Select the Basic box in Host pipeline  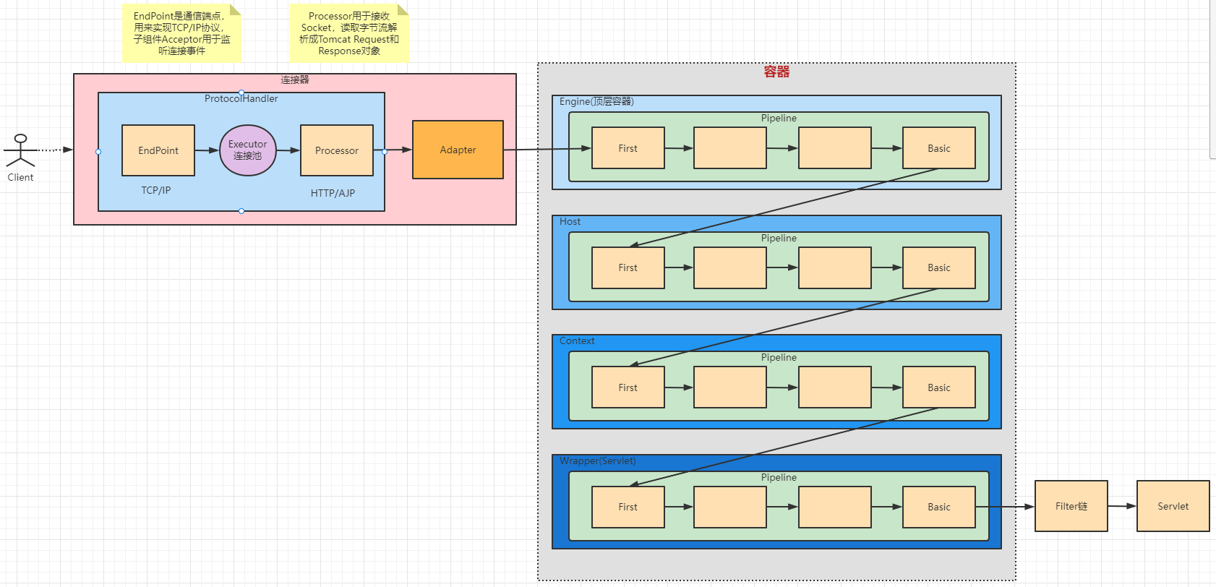939,268
